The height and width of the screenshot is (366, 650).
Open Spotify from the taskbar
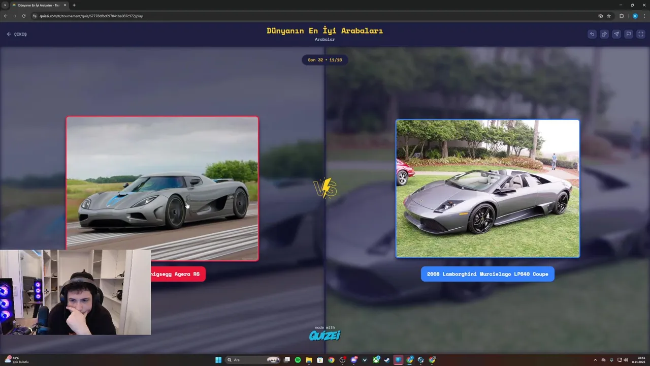point(298,360)
